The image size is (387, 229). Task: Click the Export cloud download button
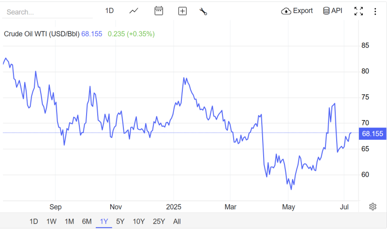(297, 11)
